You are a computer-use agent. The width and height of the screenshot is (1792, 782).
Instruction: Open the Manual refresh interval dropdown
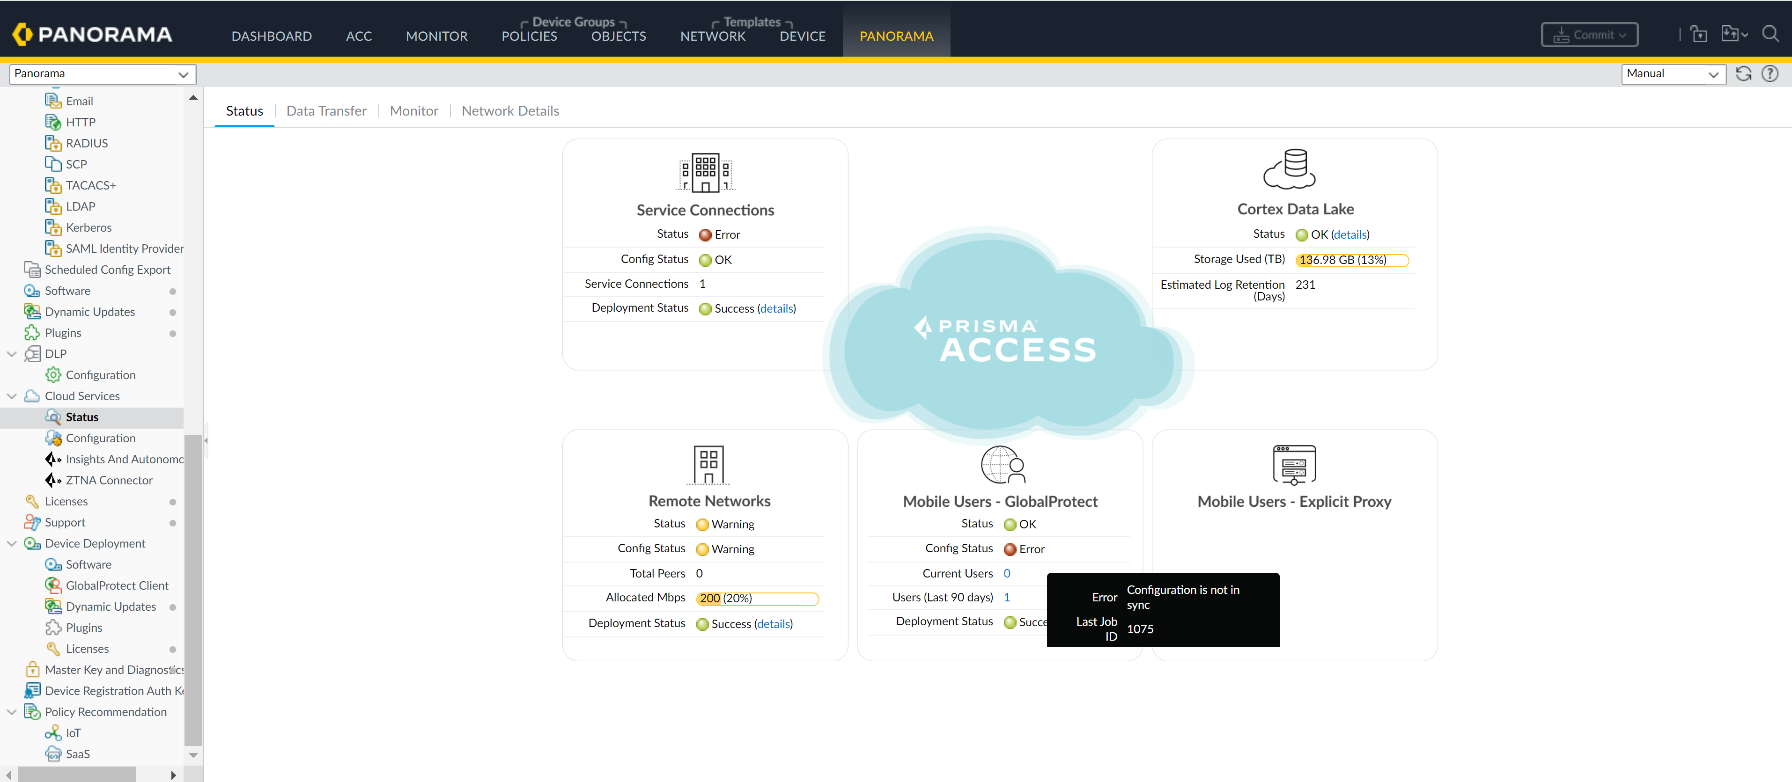tap(1672, 73)
